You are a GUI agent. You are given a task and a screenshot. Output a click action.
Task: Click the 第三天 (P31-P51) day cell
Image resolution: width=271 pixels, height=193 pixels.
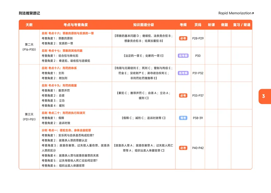29,117
